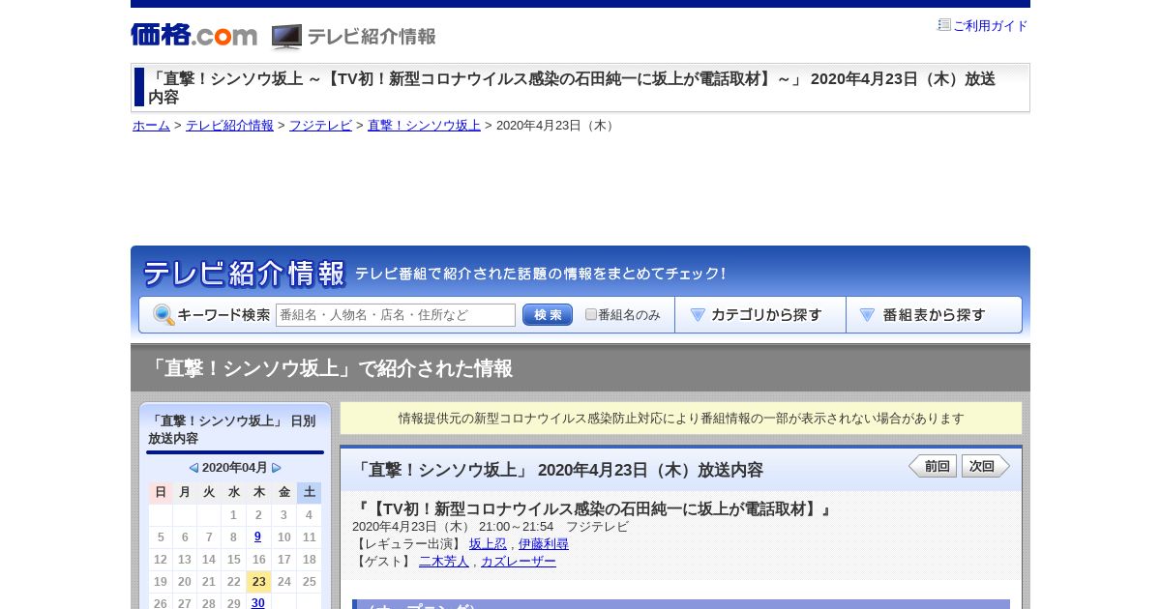Open the 価格.com logo homepage
1161x609 pixels.
(x=193, y=36)
